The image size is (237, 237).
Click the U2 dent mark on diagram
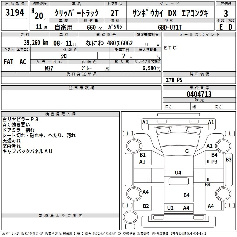(x=170, y=208)
